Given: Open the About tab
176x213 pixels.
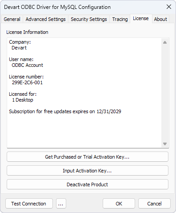Looking at the screenshot, I should (160, 19).
